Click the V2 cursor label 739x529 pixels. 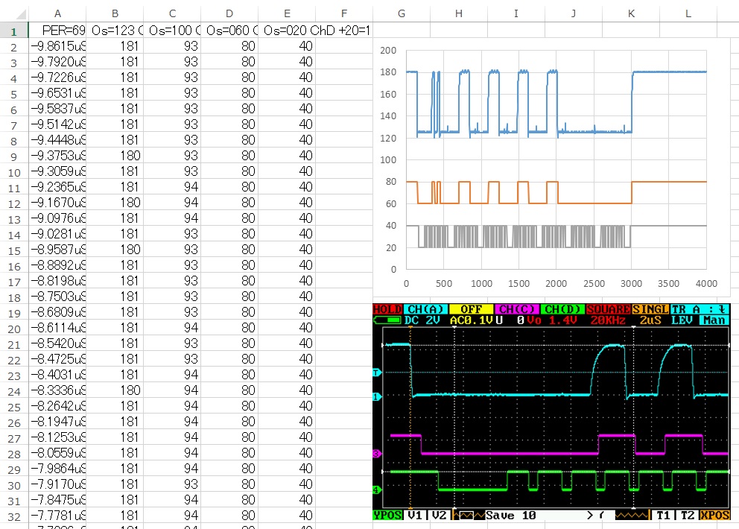(x=439, y=516)
